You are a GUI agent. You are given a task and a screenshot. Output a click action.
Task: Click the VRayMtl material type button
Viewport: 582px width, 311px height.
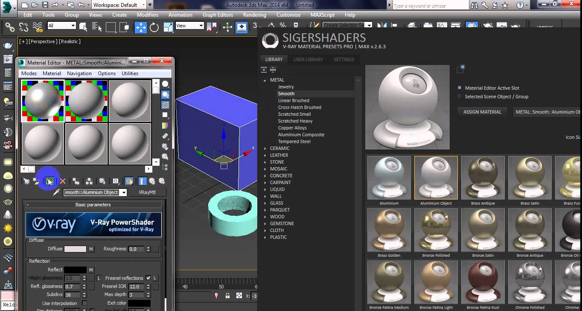147,193
